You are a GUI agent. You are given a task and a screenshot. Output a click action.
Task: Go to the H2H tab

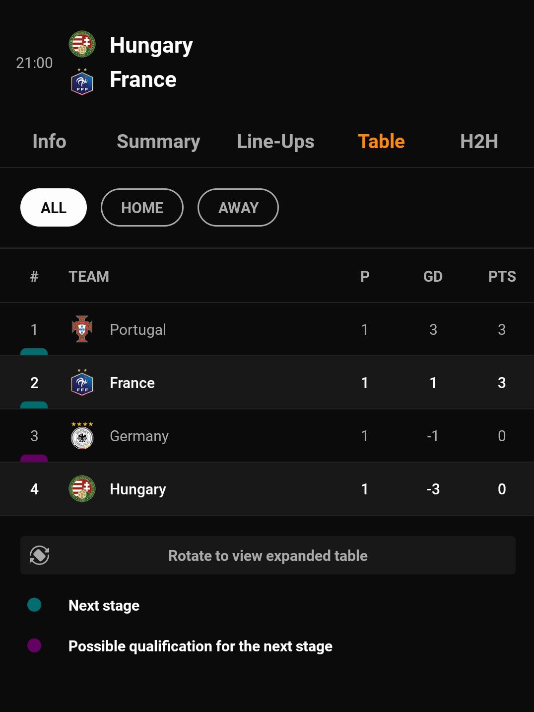click(x=479, y=142)
